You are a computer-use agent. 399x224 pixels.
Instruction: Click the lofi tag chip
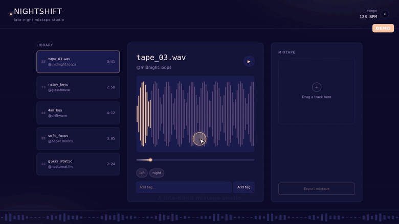click(142, 173)
